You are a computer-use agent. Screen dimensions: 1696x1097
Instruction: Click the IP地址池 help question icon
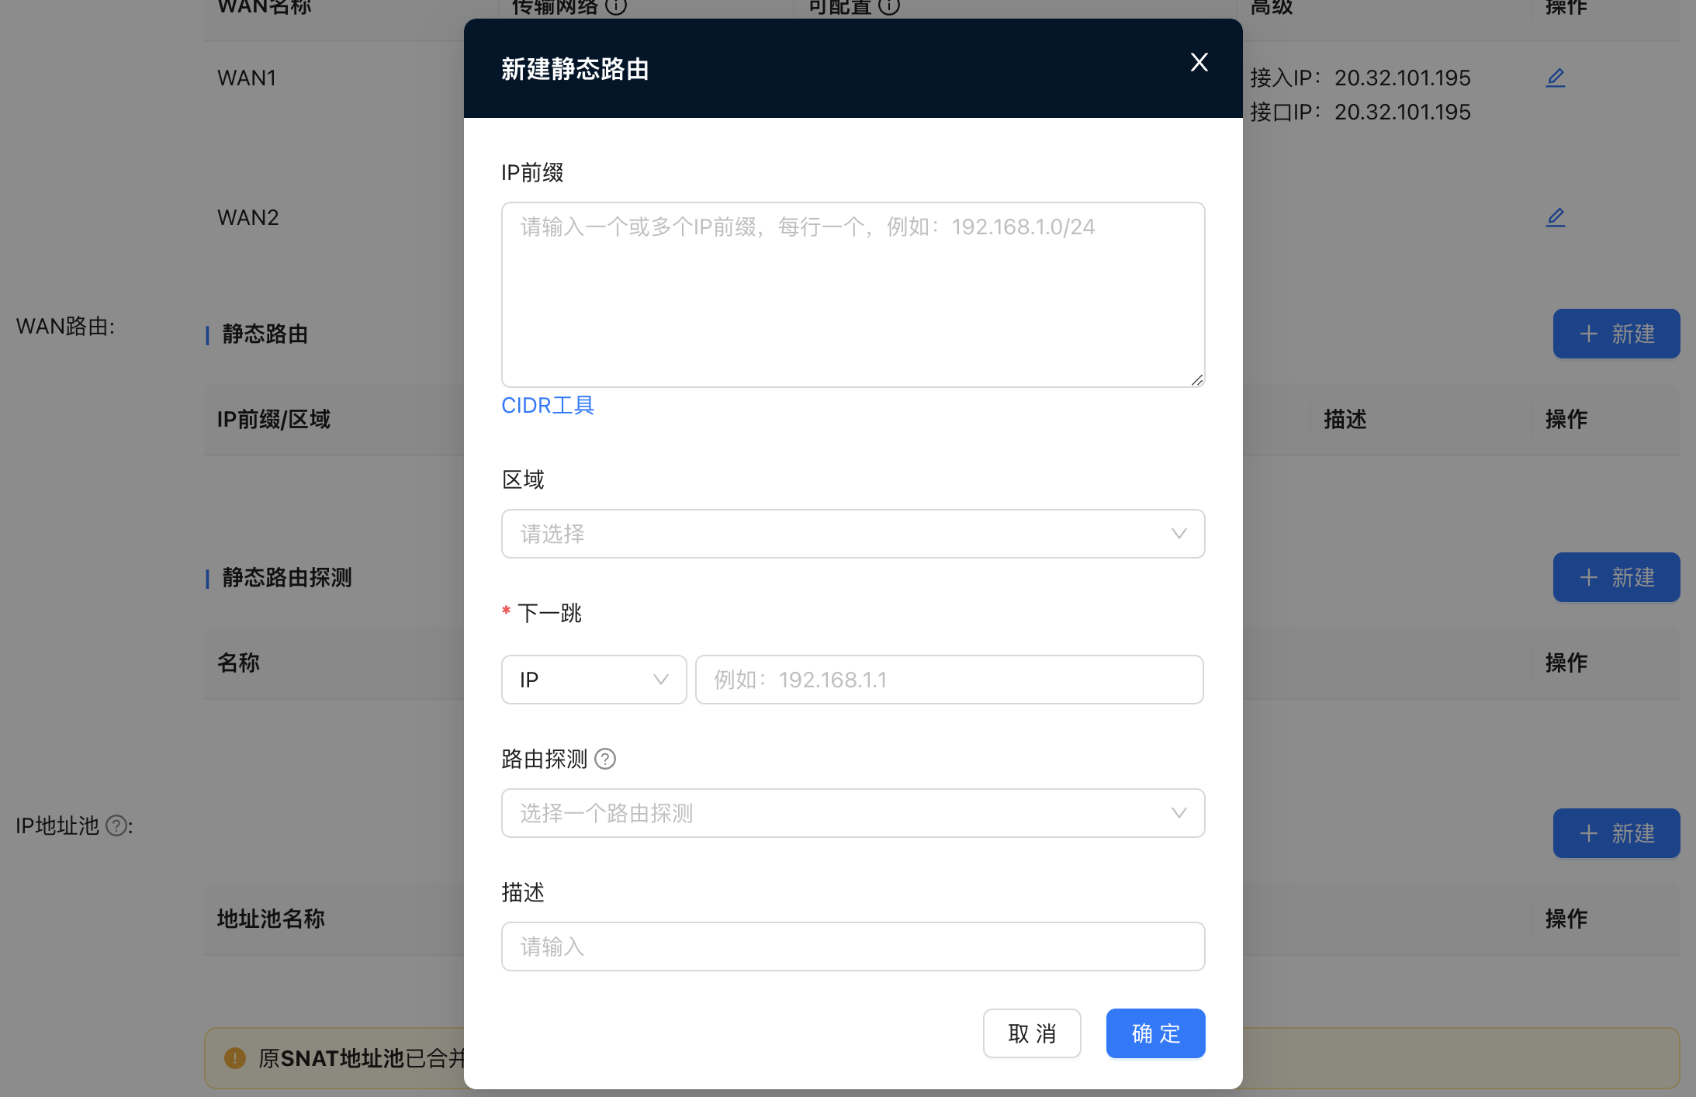(116, 825)
